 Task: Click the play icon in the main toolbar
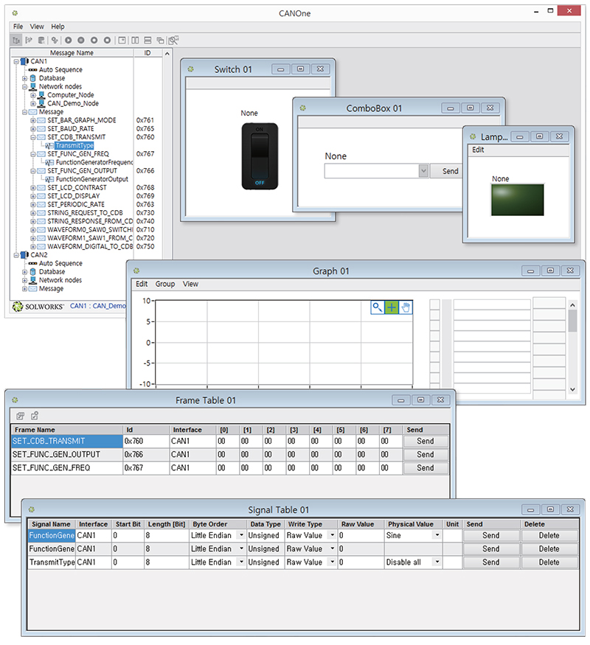point(68,41)
